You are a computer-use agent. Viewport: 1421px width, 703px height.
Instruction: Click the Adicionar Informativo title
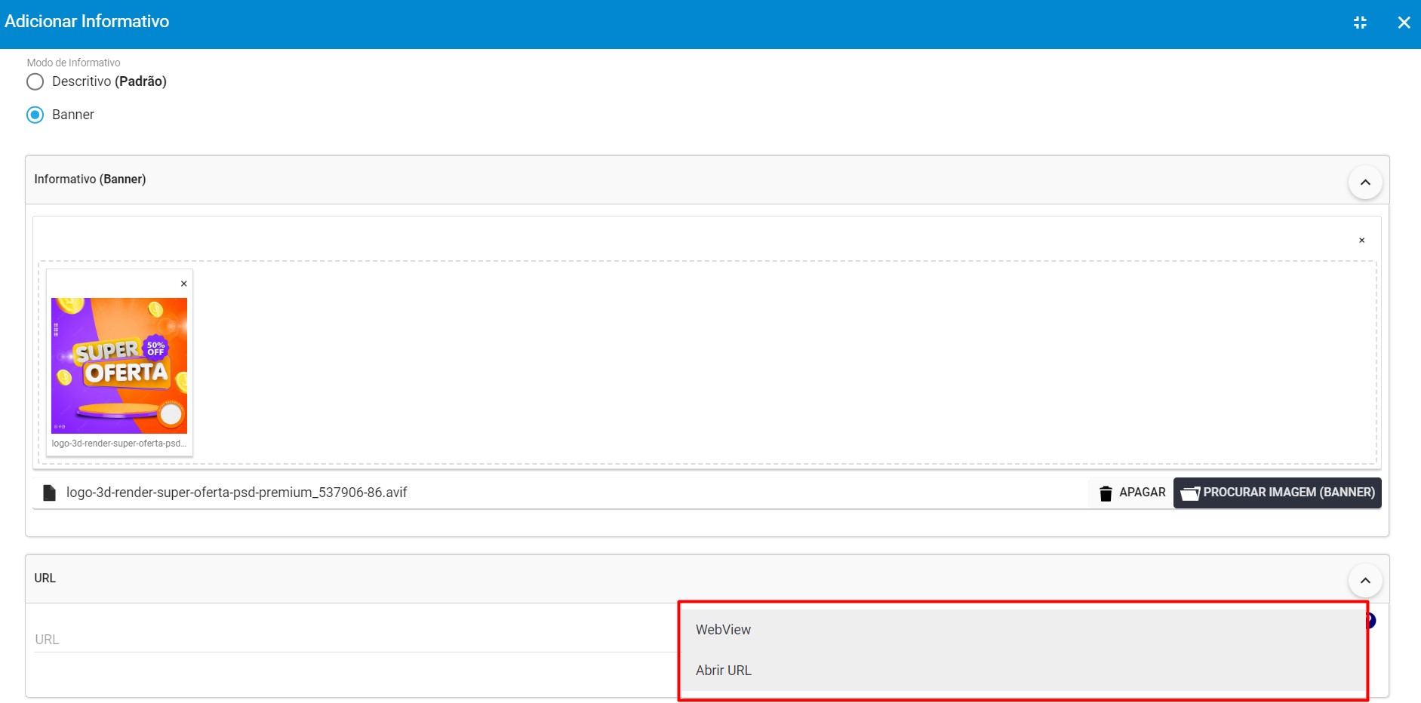(87, 21)
